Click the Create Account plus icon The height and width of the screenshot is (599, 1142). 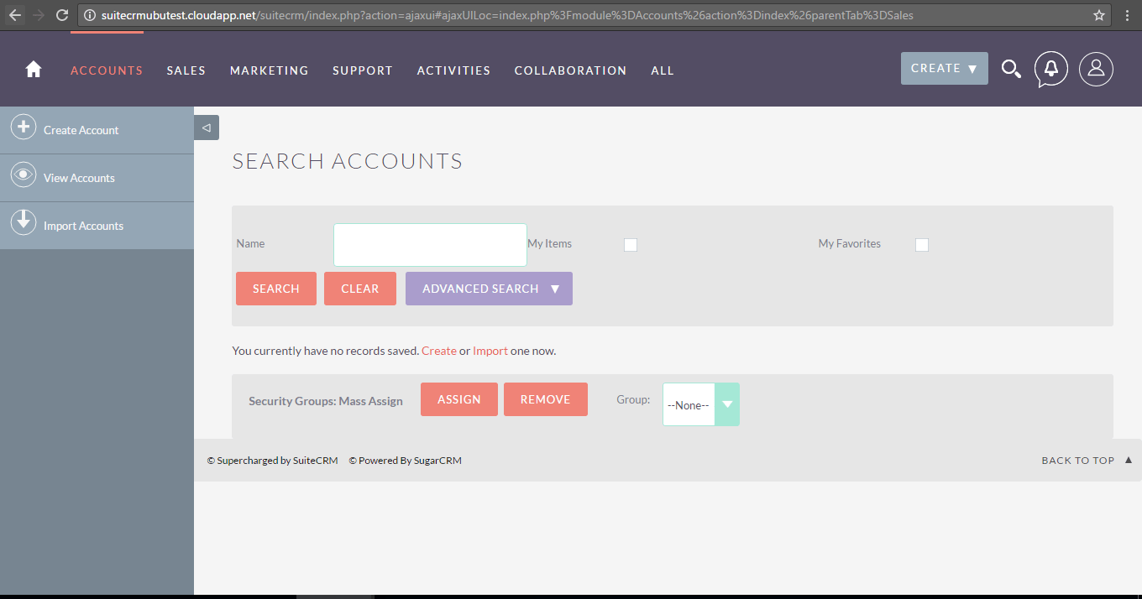tap(23, 128)
